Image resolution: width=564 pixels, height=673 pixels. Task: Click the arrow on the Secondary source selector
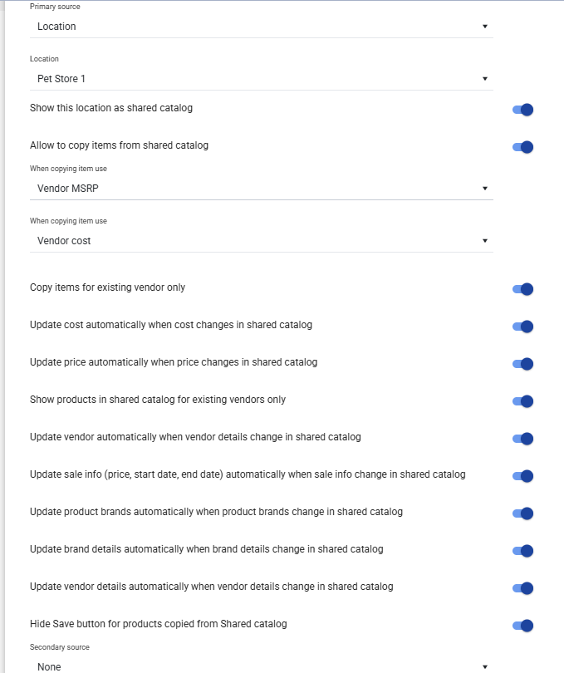[x=485, y=666]
